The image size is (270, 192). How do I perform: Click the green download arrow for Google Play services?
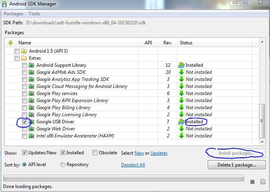(181, 93)
